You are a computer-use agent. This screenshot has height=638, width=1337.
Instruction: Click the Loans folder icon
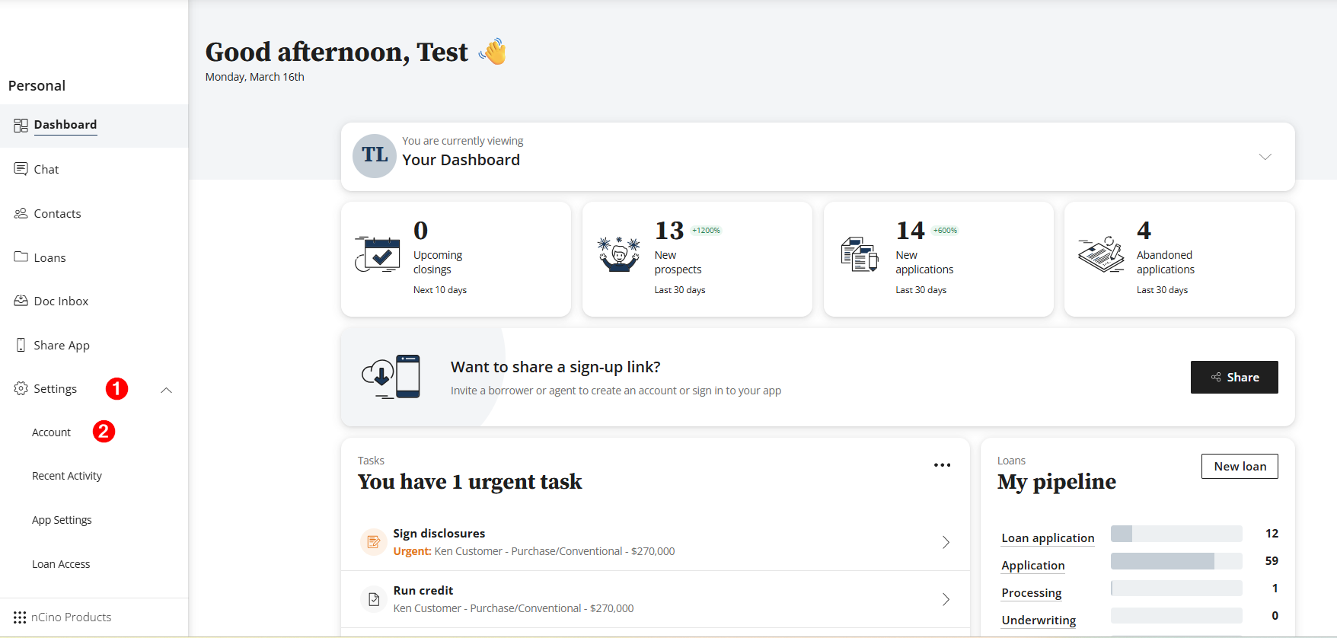[x=21, y=257]
